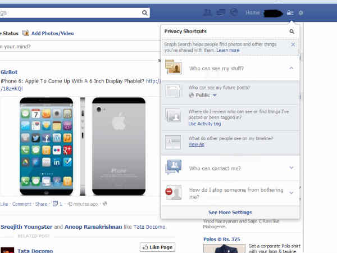Open the Tata Docomo page title

click(x=35, y=251)
